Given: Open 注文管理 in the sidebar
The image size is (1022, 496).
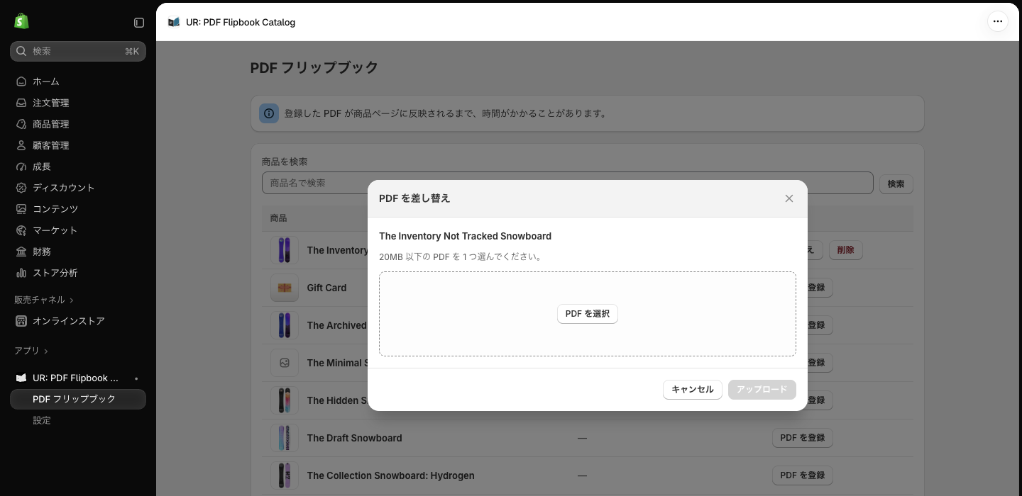Looking at the screenshot, I should [x=78, y=103].
